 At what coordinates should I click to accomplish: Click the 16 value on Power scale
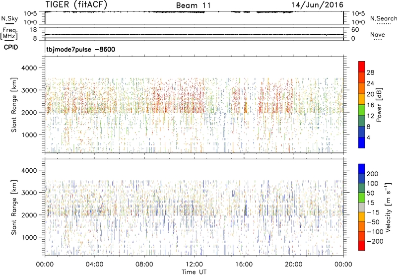coord(370,105)
